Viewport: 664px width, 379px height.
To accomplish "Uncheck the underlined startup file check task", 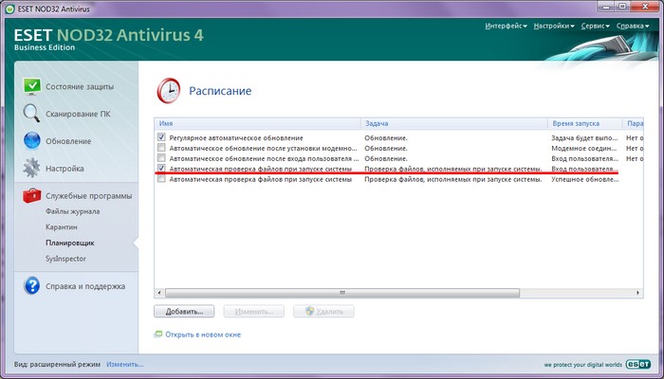I will [x=161, y=169].
